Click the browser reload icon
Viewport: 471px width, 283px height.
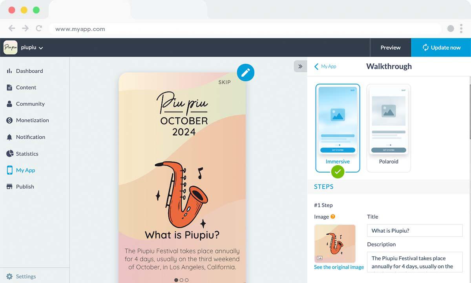tap(39, 28)
